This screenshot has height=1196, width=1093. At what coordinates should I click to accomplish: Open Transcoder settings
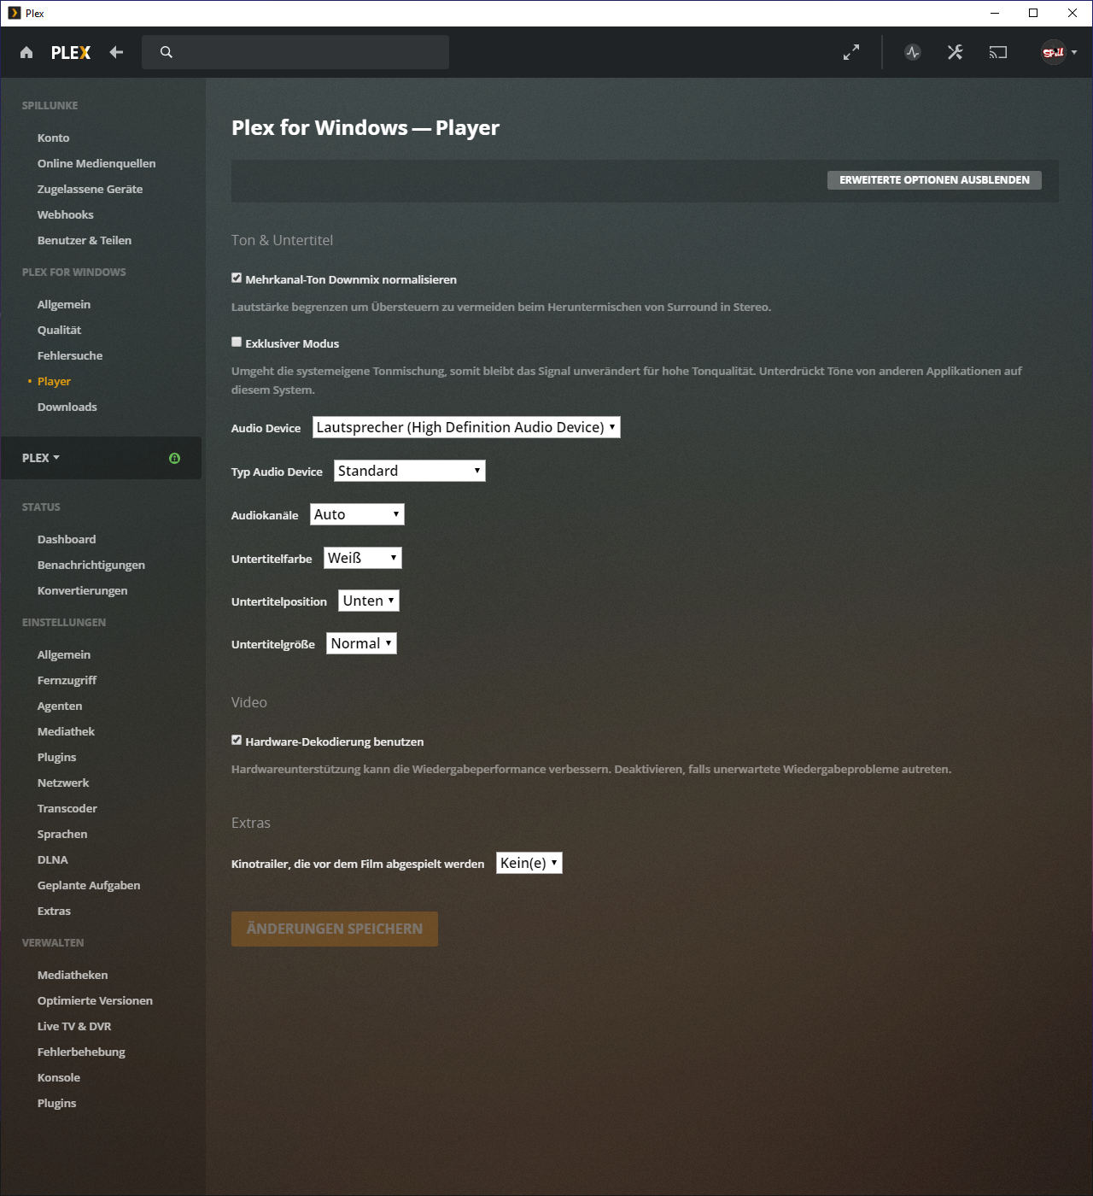tap(67, 808)
